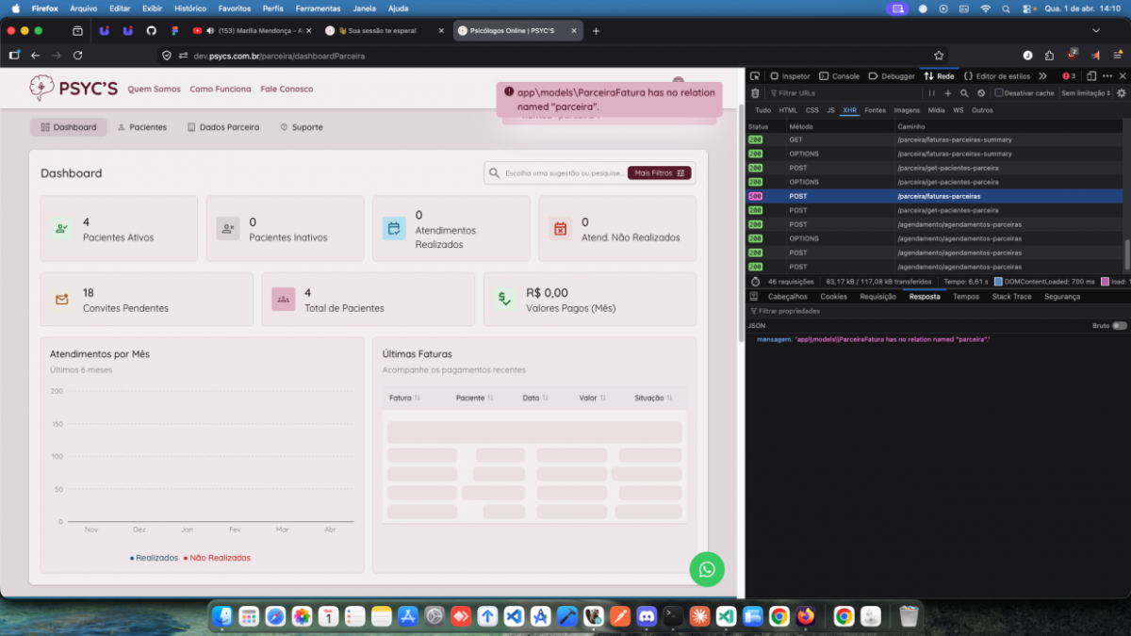This screenshot has height=636, width=1131.
Task: Toggle the Não Realizados chart legend
Action: coord(217,558)
